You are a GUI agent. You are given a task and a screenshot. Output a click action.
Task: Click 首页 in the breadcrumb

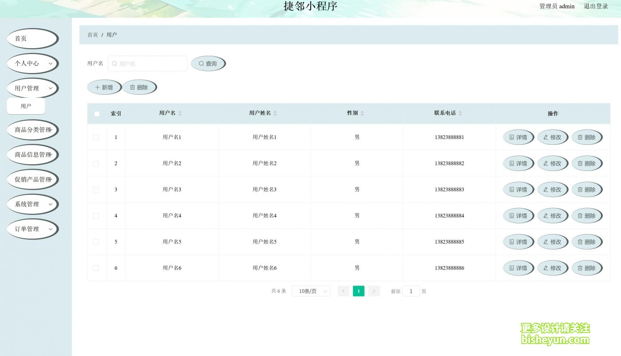click(93, 35)
